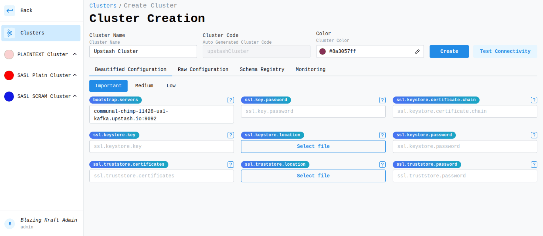Click the color hex value field
The width and height of the screenshot is (543, 236).
click(370, 51)
